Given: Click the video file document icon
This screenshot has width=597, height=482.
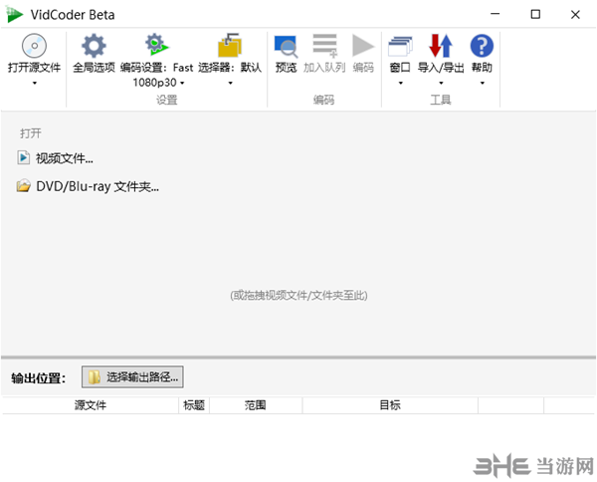Looking at the screenshot, I should pos(23,157).
